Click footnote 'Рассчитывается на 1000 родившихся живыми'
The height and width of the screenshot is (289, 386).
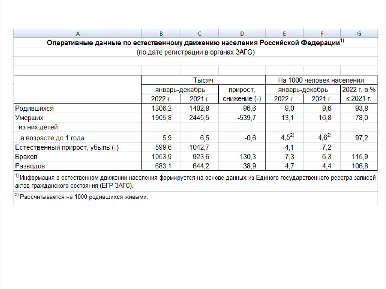(81, 197)
